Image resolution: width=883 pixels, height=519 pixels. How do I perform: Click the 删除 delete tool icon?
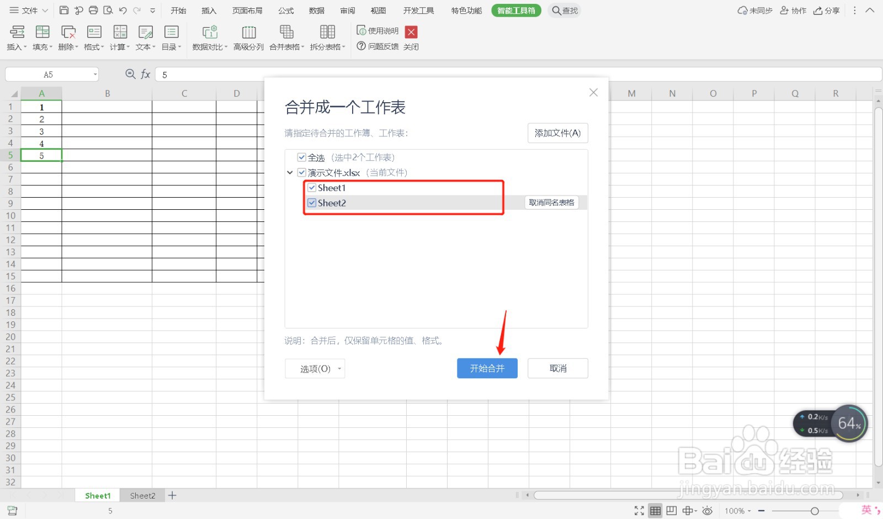coord(68,32)
